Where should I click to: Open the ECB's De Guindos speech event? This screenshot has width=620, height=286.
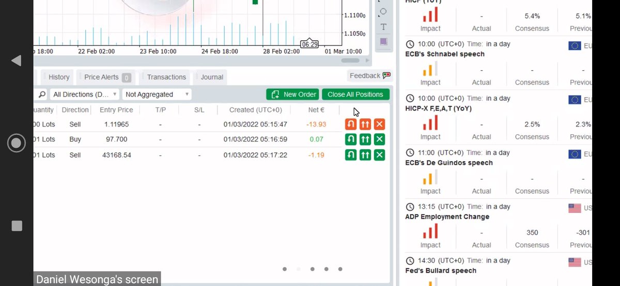(449, 163)
